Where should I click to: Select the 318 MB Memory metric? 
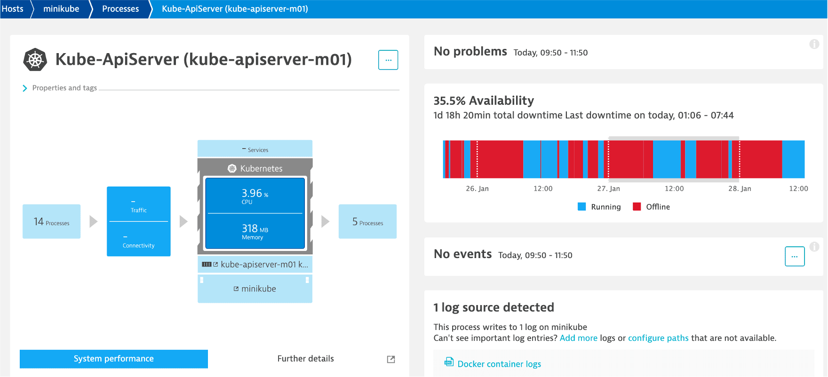[x=255, y=231]
